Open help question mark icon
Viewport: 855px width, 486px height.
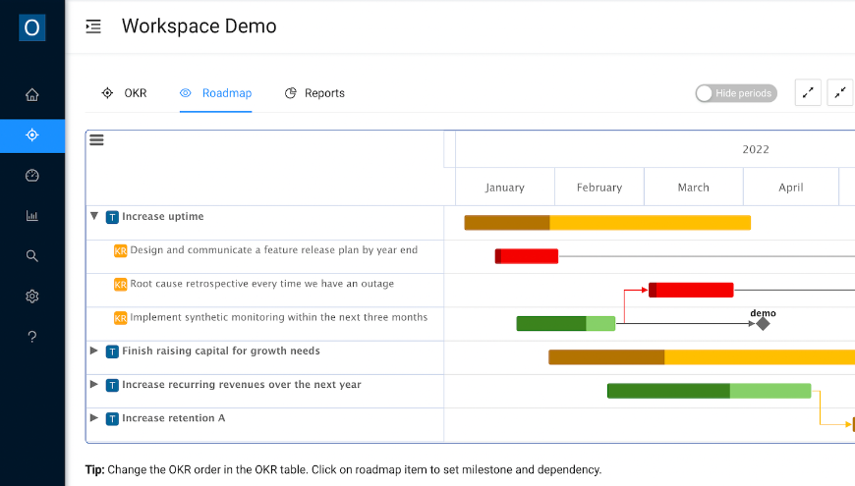[32, 337]
